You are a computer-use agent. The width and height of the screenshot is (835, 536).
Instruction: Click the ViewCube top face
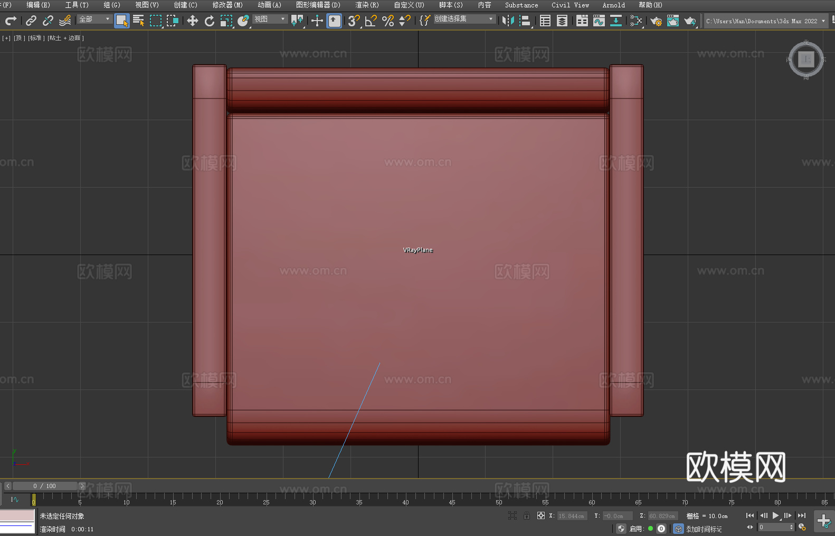[806, 59]
